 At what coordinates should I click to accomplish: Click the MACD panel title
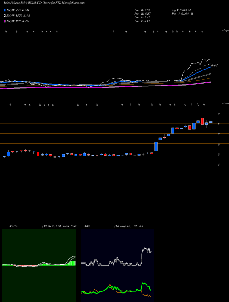point(14,226)
